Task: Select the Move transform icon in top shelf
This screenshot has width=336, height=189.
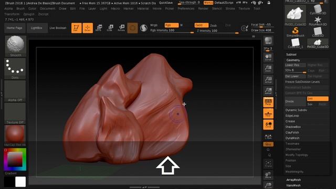Action: pyautogui.click(x=99, y=28)
